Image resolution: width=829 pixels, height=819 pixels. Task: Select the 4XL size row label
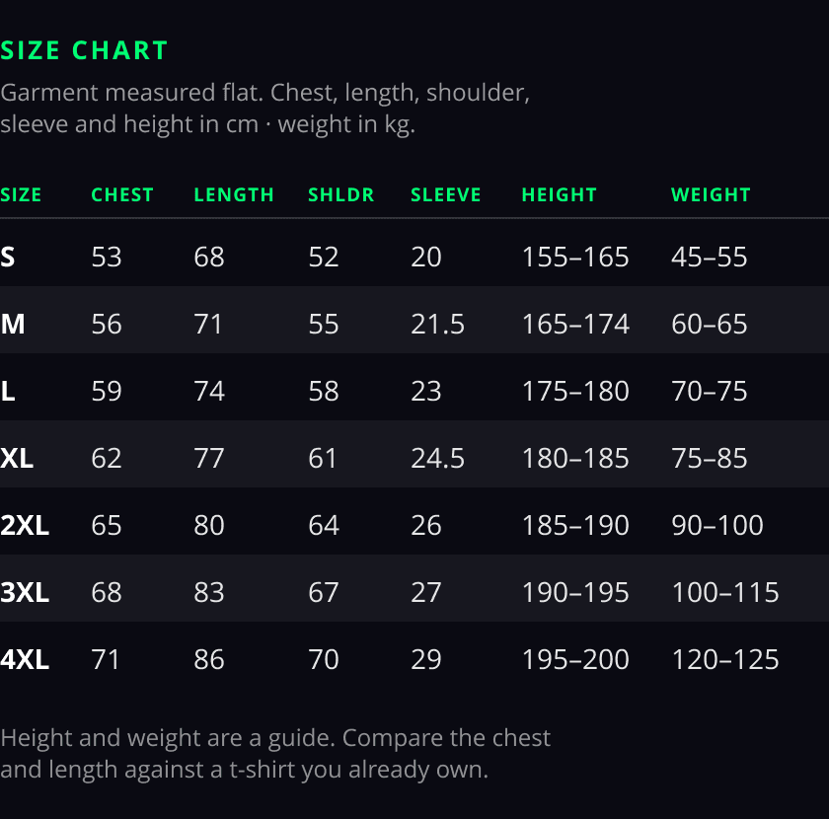(x=25, y=659)
